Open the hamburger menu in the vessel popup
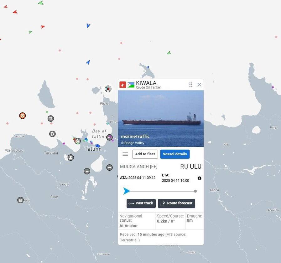Viewport: 281px width, 263px height. pos(125,154)
